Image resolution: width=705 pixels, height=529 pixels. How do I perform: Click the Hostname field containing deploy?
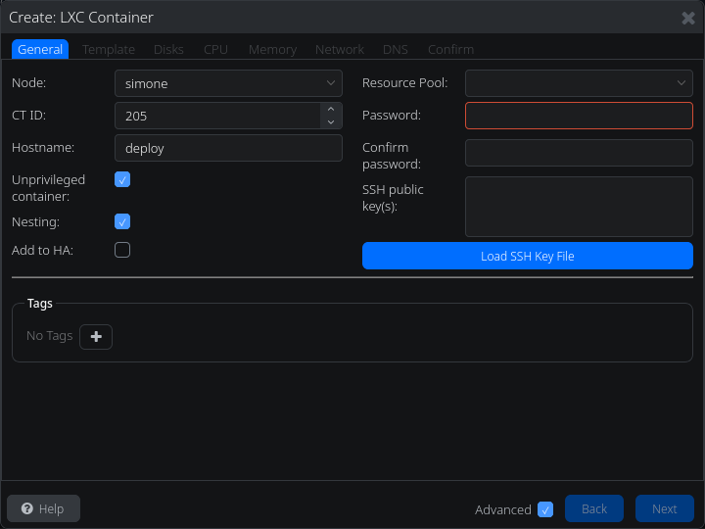(228, 148)
